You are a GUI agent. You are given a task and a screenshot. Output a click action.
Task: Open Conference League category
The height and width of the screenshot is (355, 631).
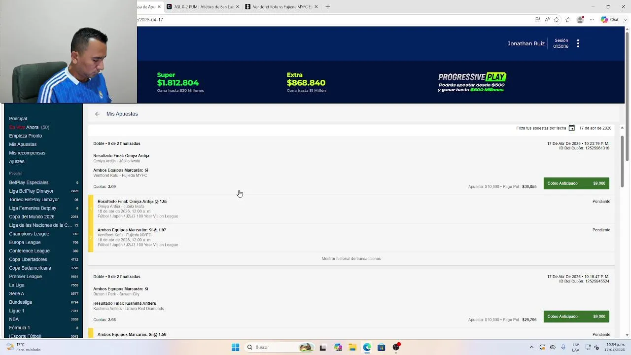(x=43, y=251)
